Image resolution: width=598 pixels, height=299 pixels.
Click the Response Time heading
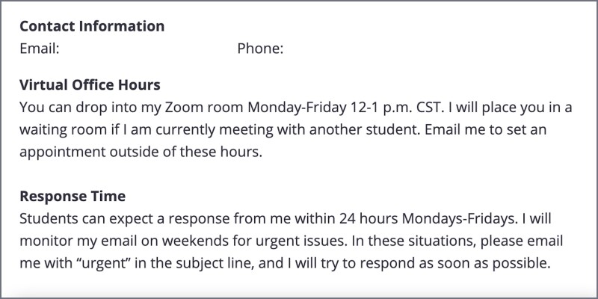[73, 197]
